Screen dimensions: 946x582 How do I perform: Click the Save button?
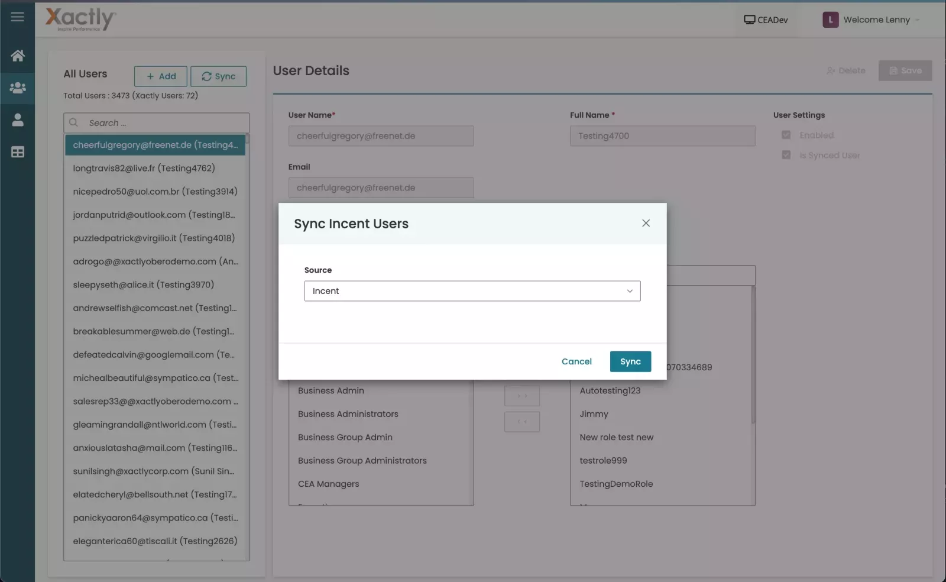(905, 70)
